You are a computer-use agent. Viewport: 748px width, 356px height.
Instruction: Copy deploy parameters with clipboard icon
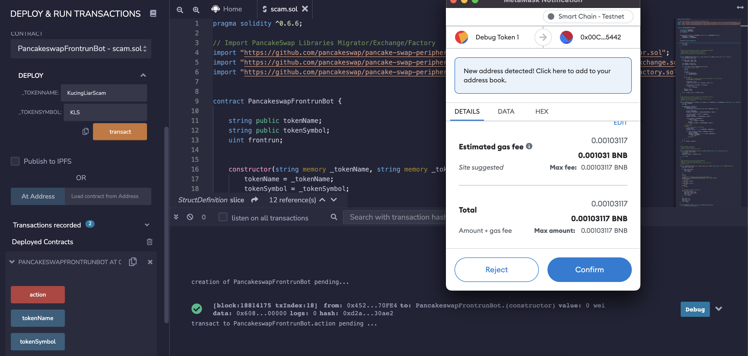point(85,132)
